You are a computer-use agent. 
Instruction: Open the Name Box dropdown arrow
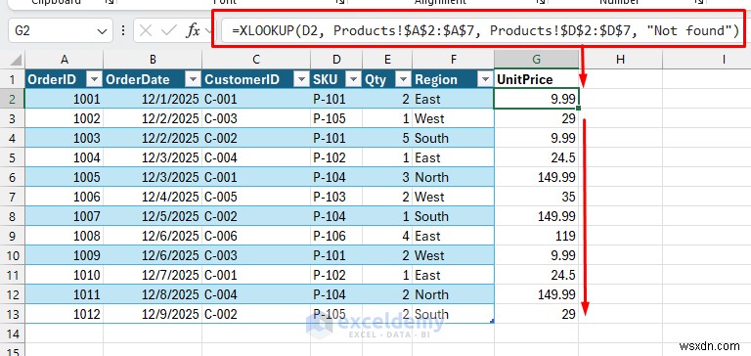tap(102, 31)
